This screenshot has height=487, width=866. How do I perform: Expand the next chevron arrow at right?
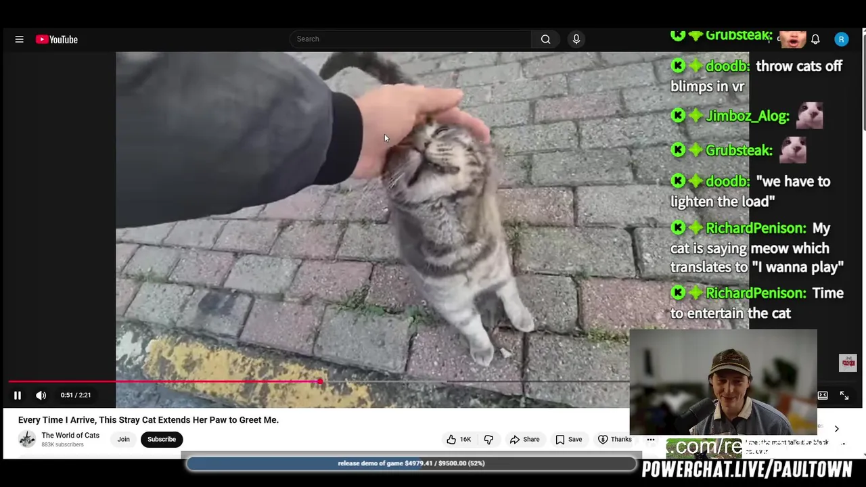(x=836, y=429)
